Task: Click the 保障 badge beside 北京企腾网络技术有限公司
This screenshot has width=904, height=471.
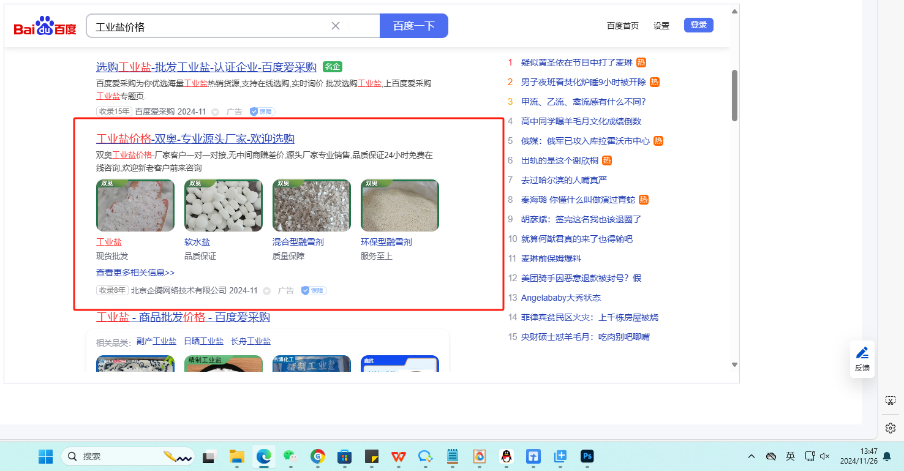Action: (314, 290)
